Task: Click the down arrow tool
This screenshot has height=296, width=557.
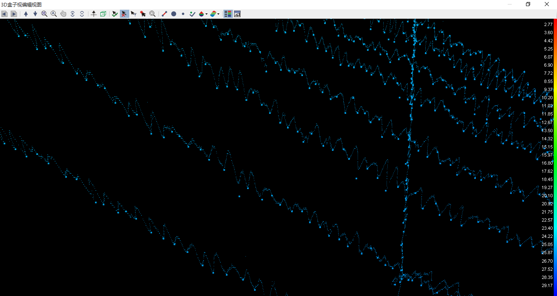Action: [x=35, y=14]
